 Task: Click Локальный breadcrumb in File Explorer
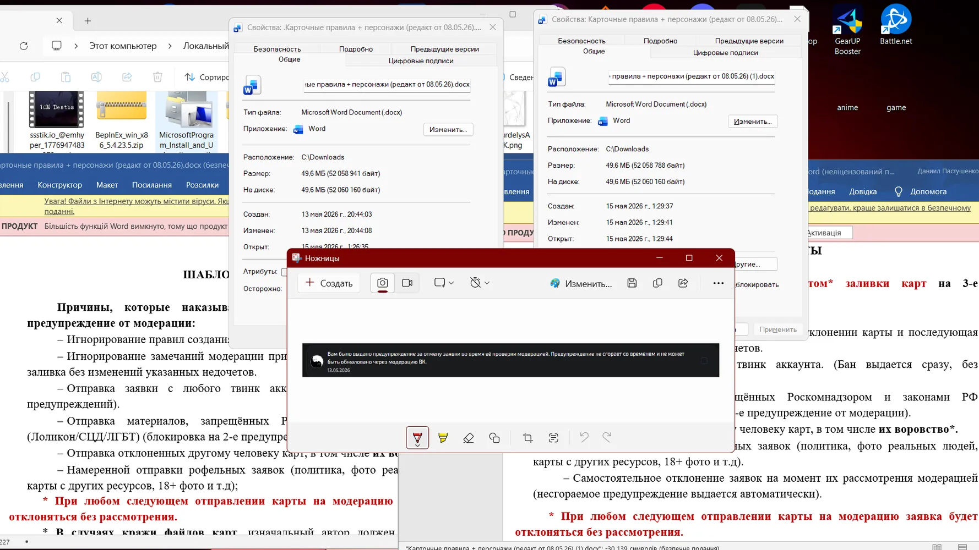[205, 46]
